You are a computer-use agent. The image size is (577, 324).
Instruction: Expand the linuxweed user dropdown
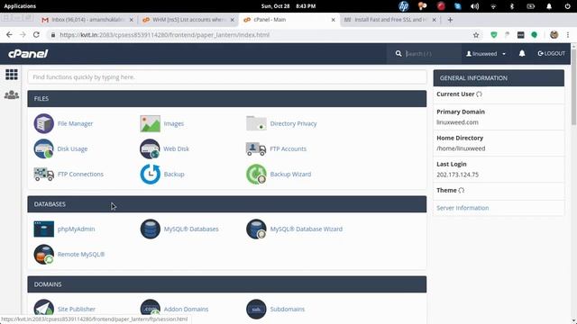tap(486, 54)
